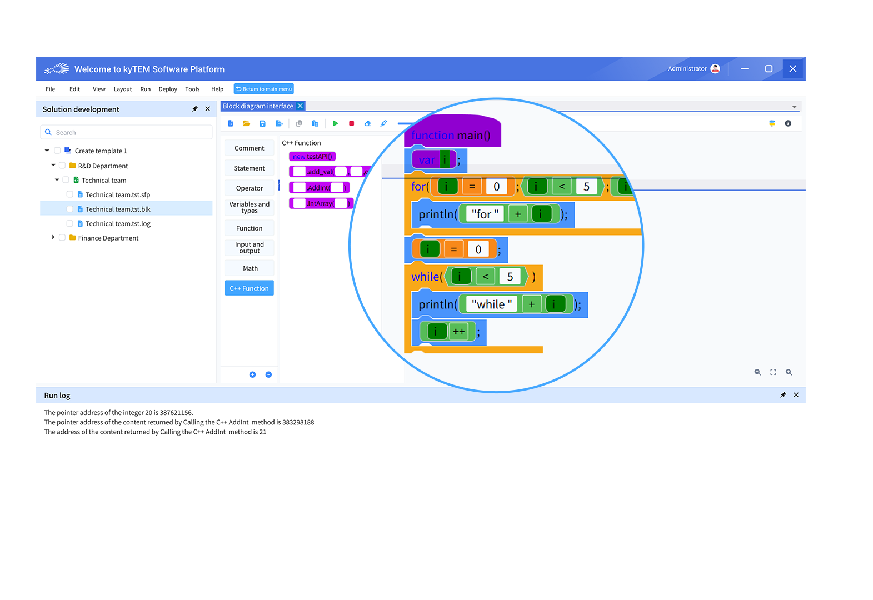Tick the R&D Department checkbox
The width and height of the screenshot is (873, 600).
pyautogui.click(x=62, y=166)
